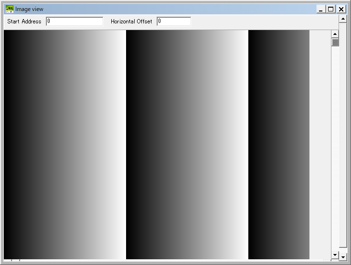Click the Start Address label
This screenshot has width=351, height=265.
24,21
